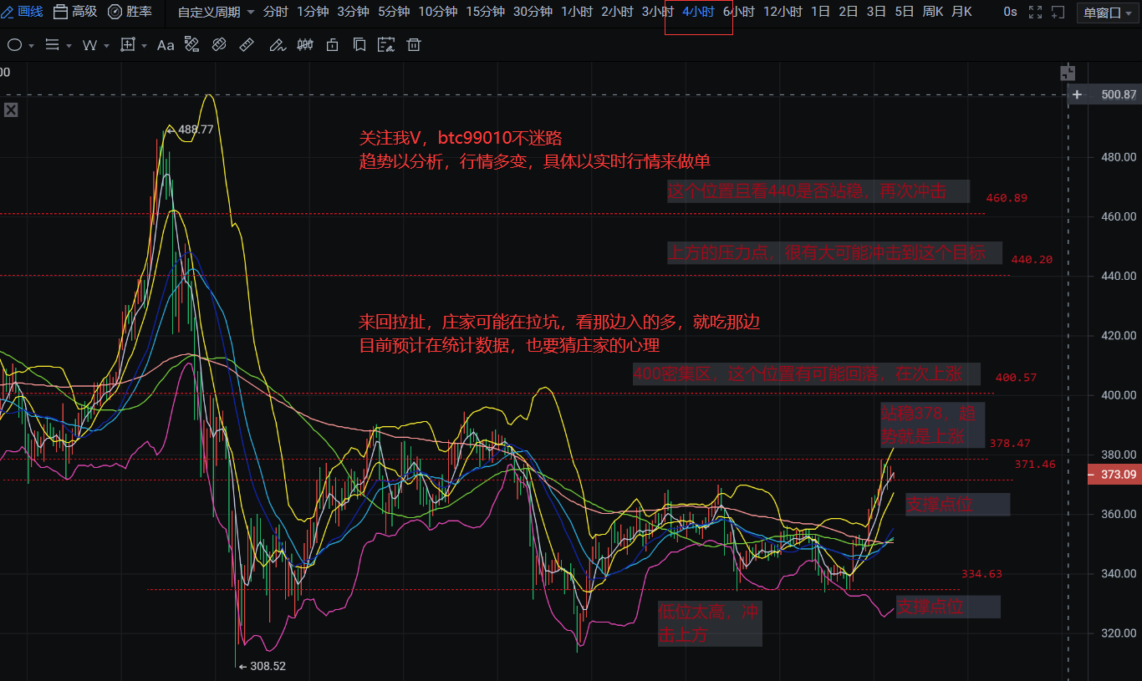Screen dimensions: 1142x681
Task: Select the W wave drawing tool
Action: tap(90, 44)
